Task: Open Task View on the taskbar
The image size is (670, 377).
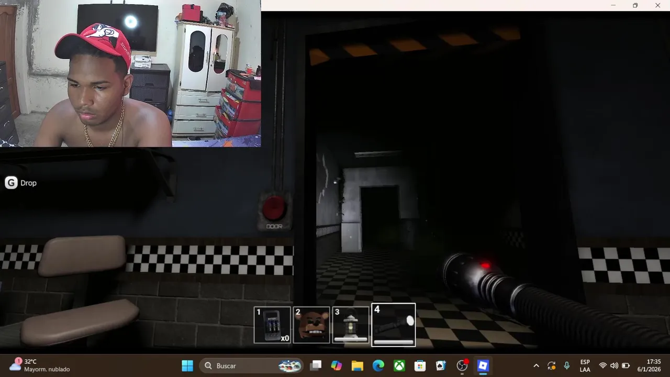Action: coord(316,365)
